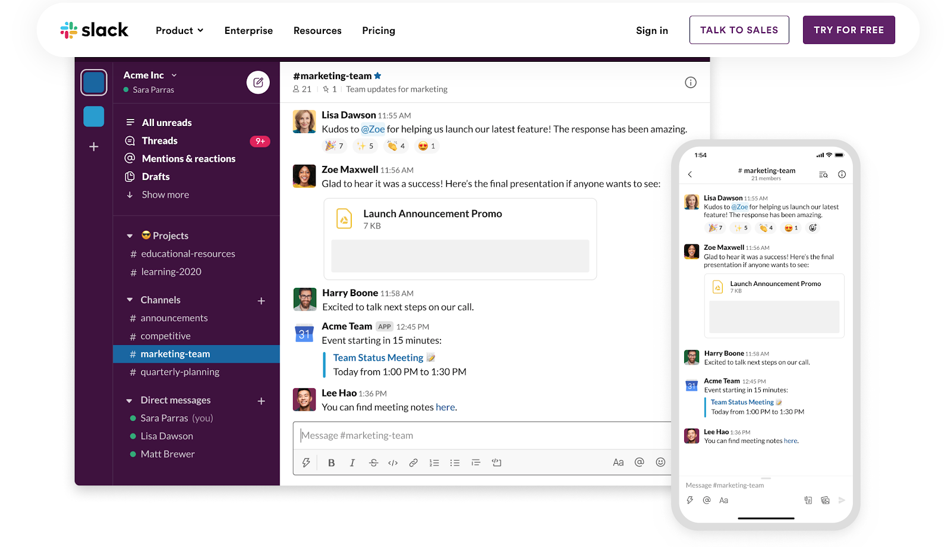
Task: Toggle the star on #marketing-team channel
Action: 377,76
